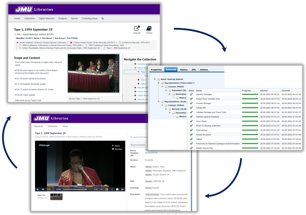
Task: Switch to the Actions tab
Action: tap(204, 69)
